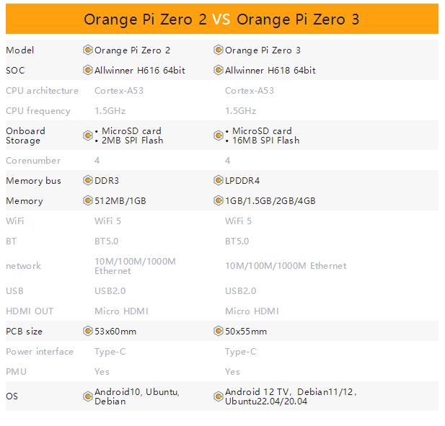Click the CPU architecture row label

click(42, 91)
